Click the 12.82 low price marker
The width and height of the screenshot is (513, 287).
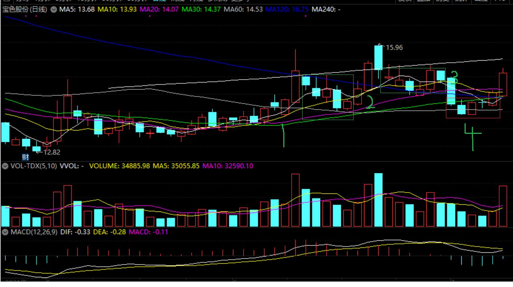point(51,152)
